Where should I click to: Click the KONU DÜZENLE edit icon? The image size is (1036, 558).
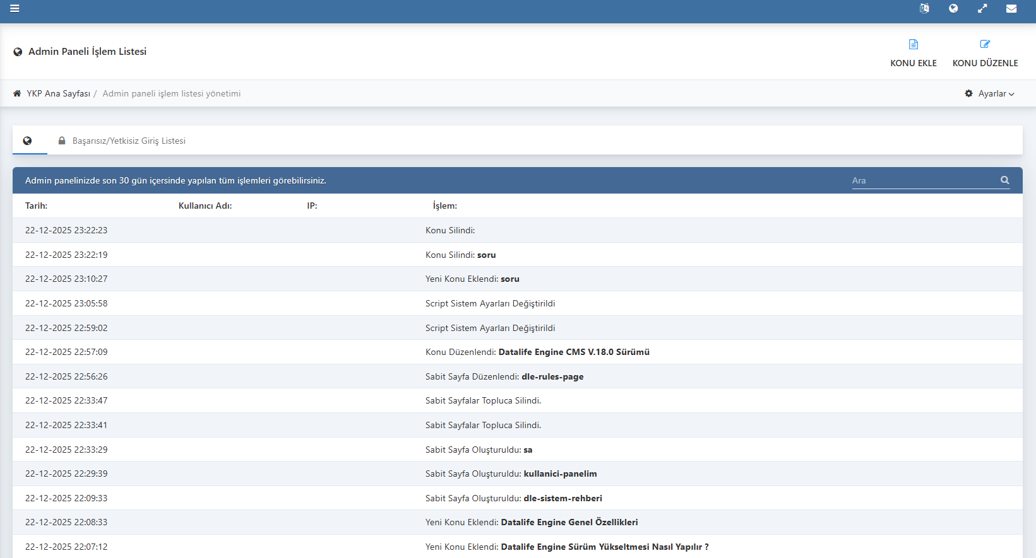point(985,45)
